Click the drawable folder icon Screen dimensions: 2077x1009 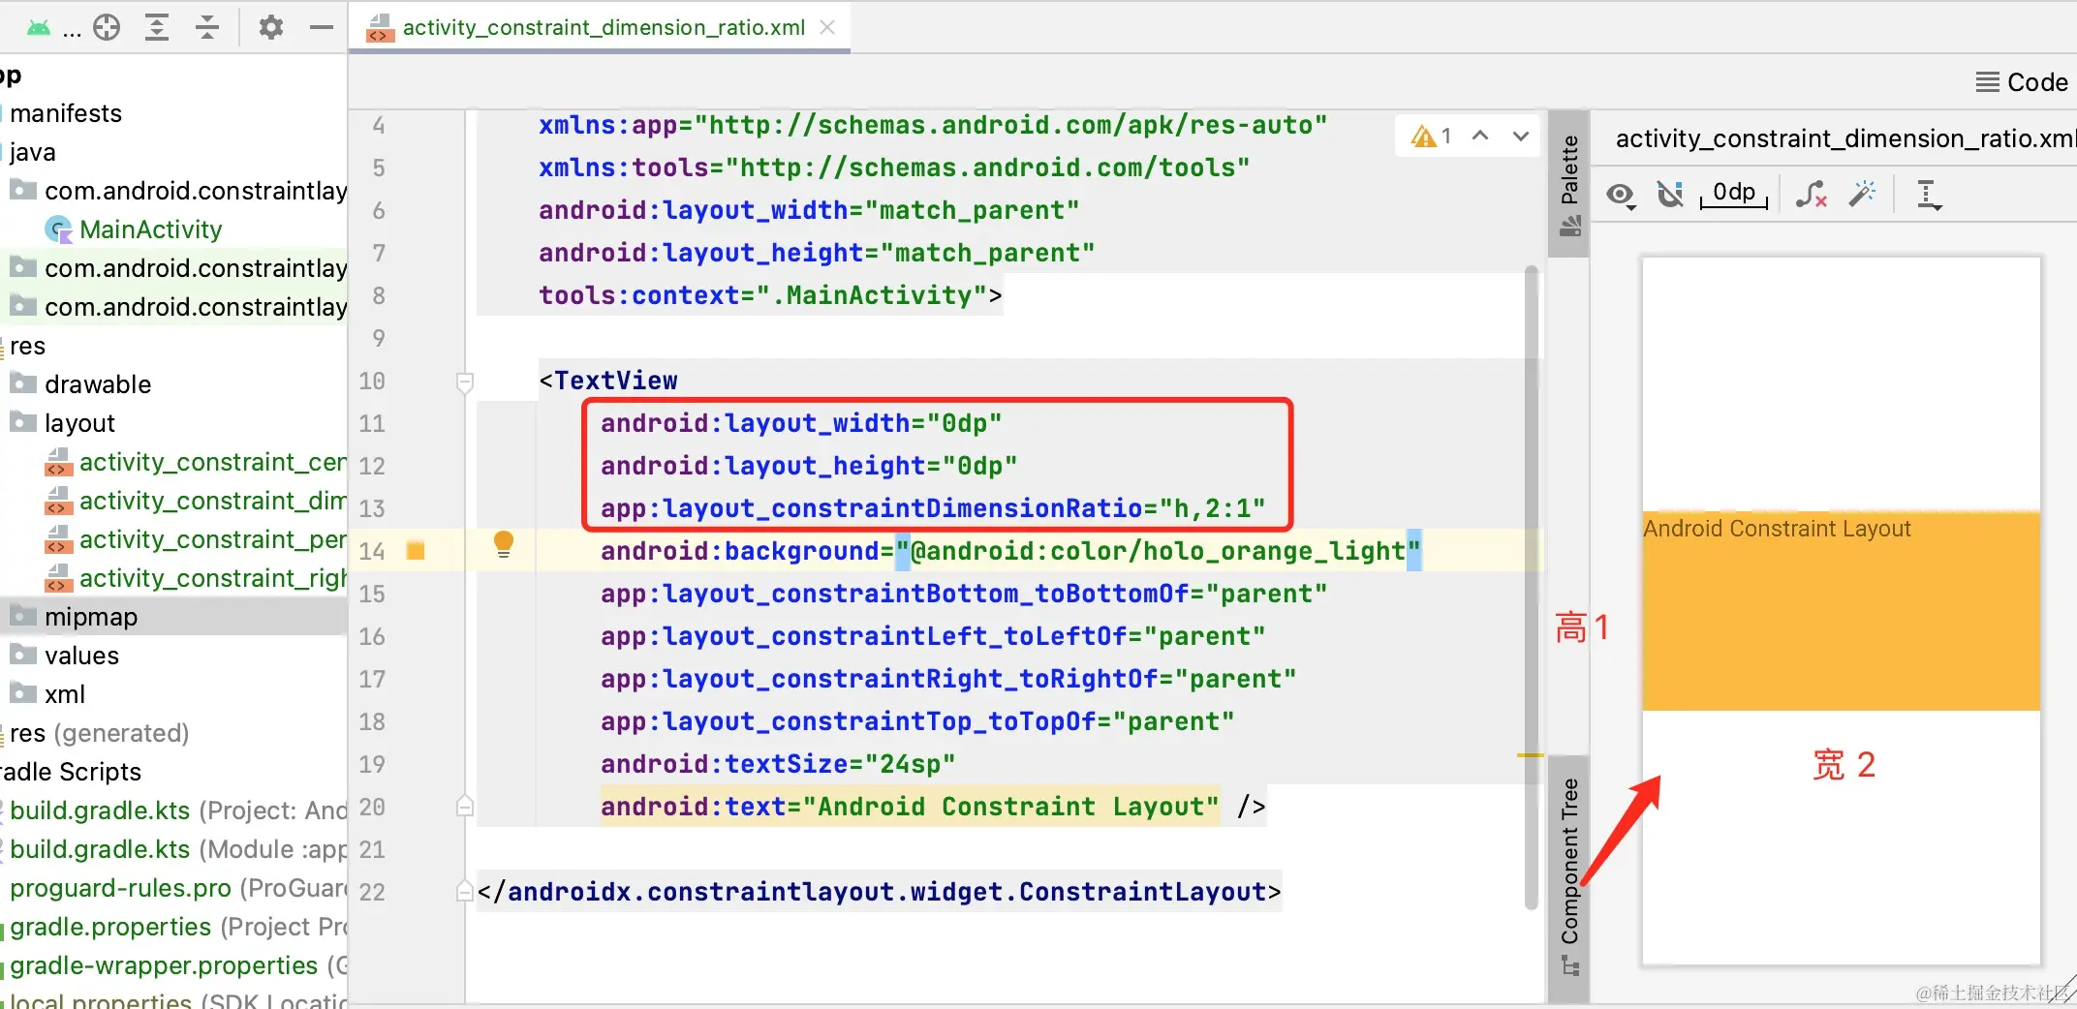click(x=23, y=383)
